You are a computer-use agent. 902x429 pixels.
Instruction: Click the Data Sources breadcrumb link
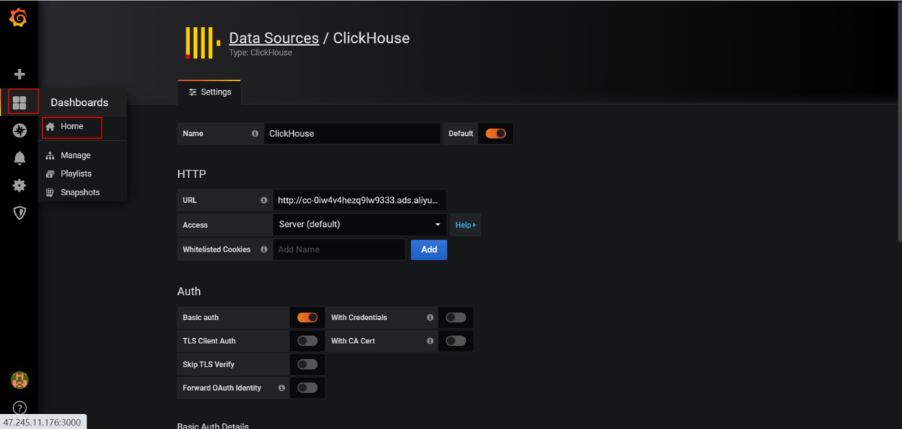pyautogui.click(x=274, y=38)
